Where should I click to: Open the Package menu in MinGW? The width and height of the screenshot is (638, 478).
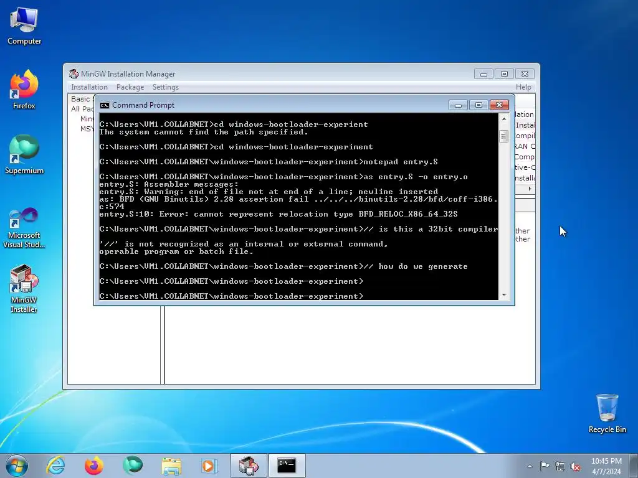coord(130,87)
